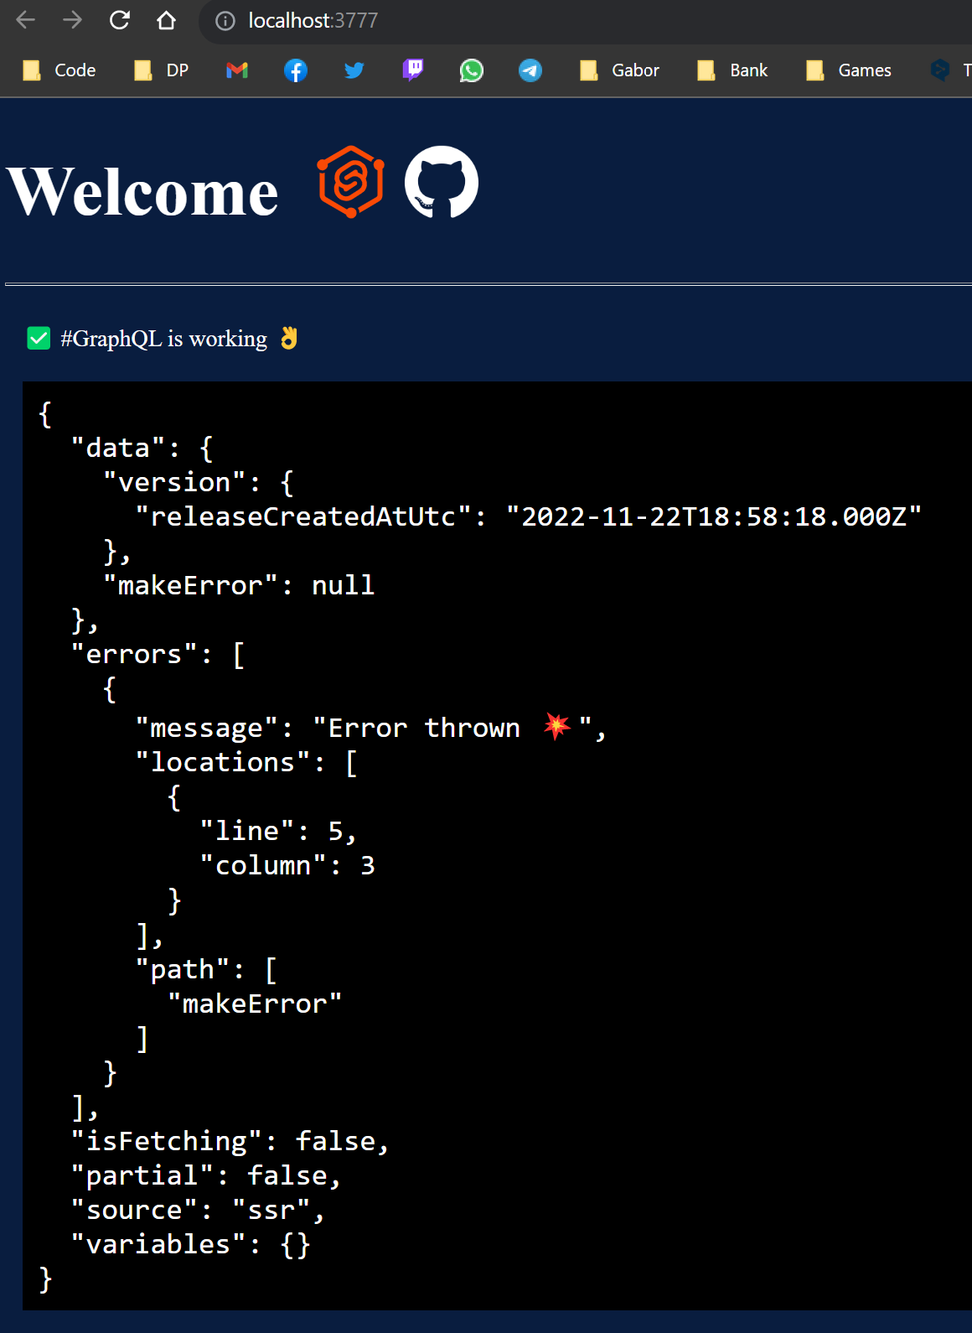
Task: Open the DP bookmarks folder
Action: click(x=161, y=70)
